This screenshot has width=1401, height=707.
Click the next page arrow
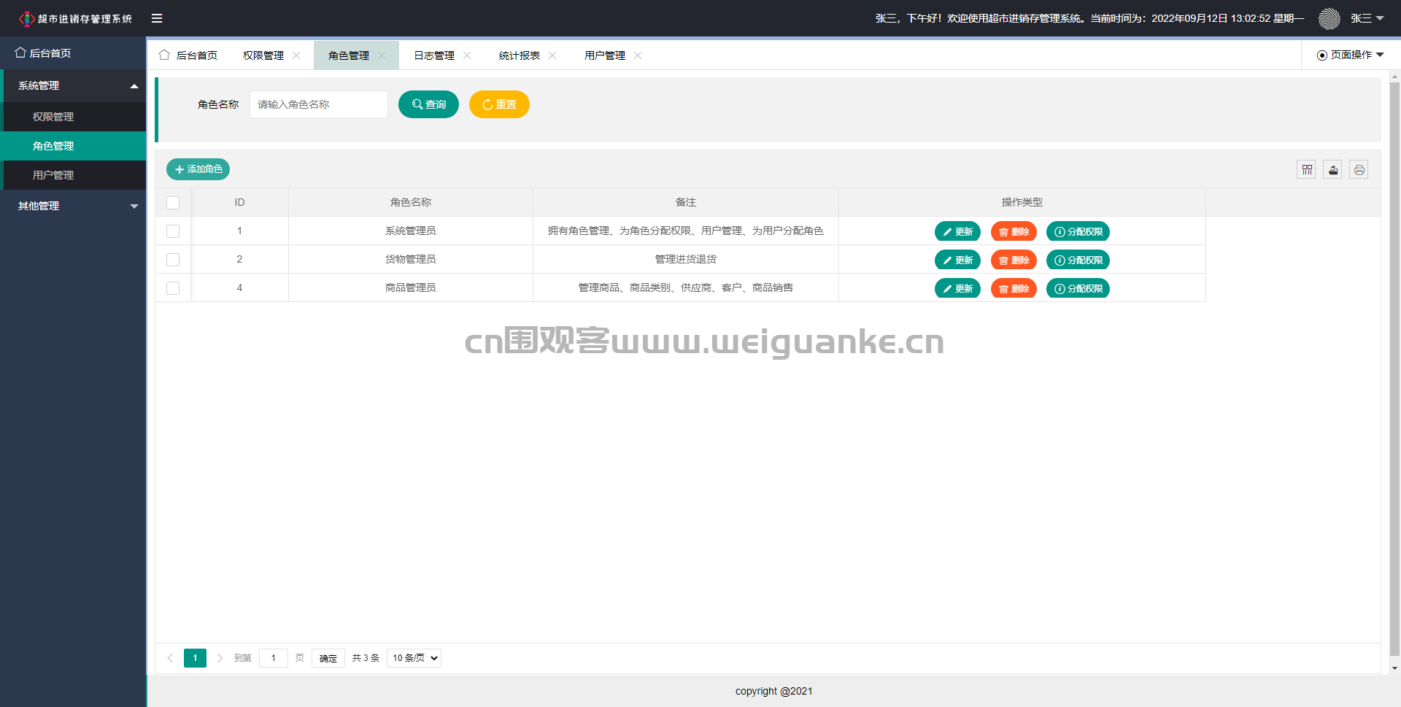click(220, 658)
